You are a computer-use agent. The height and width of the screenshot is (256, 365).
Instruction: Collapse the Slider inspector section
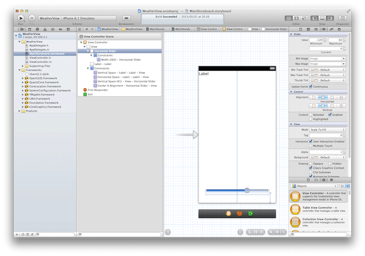[291, 34]
